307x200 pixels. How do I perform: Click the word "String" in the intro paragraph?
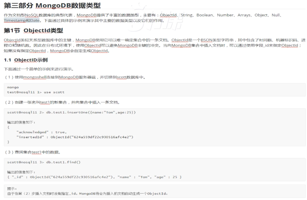coord(186,15)
